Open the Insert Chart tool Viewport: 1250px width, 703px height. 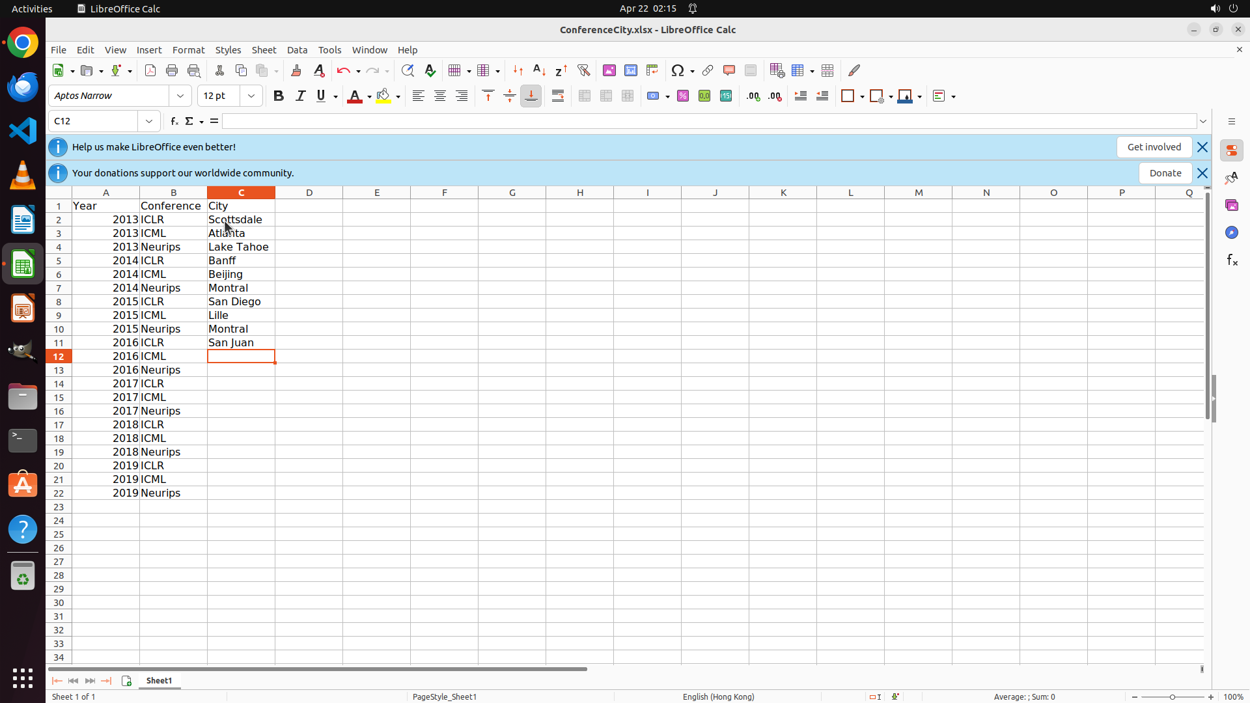click(631, 70)
